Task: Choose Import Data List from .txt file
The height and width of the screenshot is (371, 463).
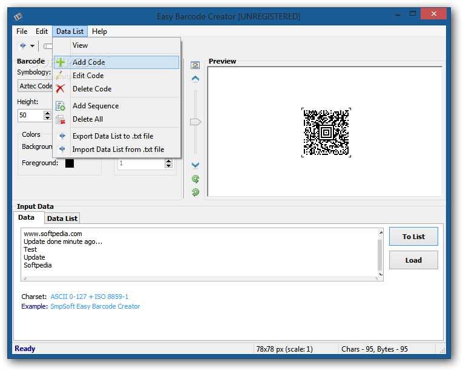Action: [x=117, y=149]
